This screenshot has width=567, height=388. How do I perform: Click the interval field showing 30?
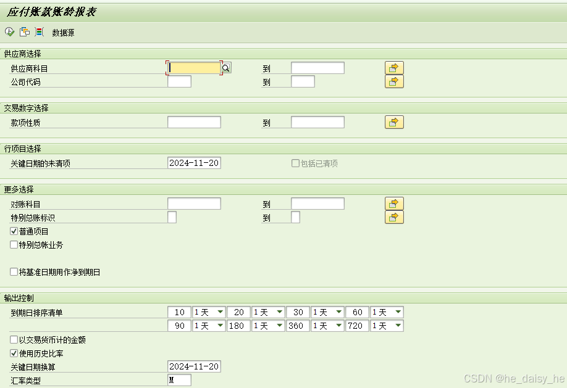[x=298, y=312]
